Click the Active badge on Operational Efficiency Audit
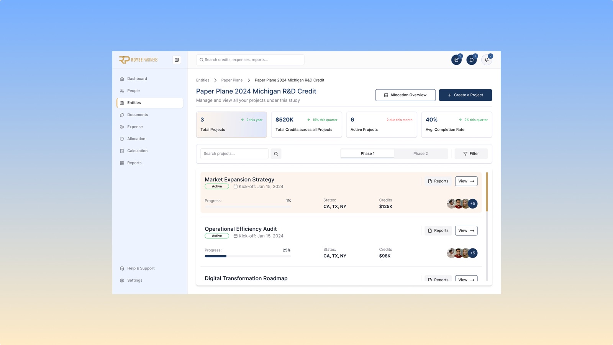The image size is (613, 345). pyautogui.click(x=217, y=236)
